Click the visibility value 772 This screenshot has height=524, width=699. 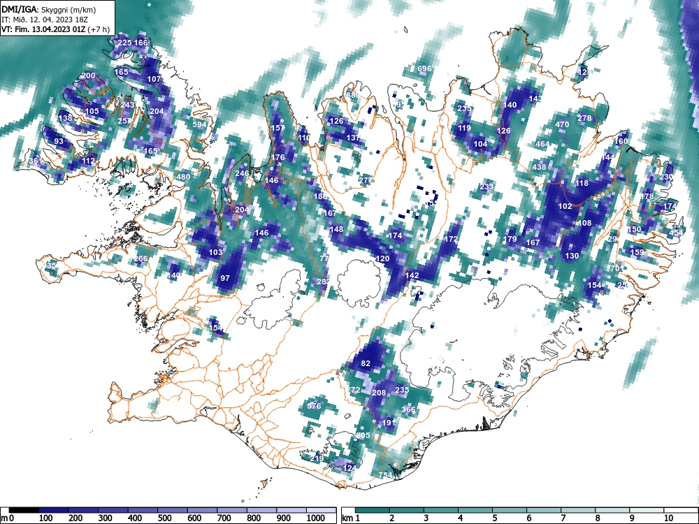pyautogui.click(x=354, y=390)
